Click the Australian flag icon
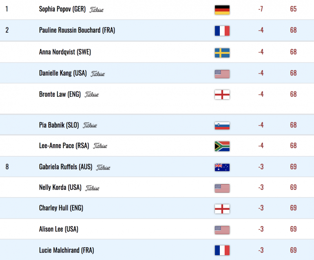314x260 pixels. click(222, 167)
